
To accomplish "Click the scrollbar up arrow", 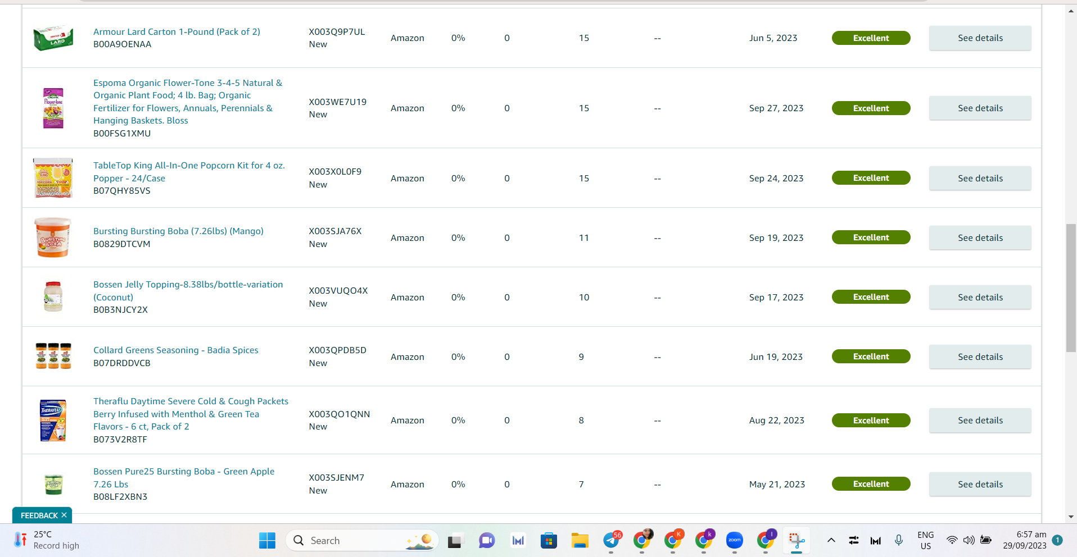I will pyautogui.click(x=1071, y=11).
